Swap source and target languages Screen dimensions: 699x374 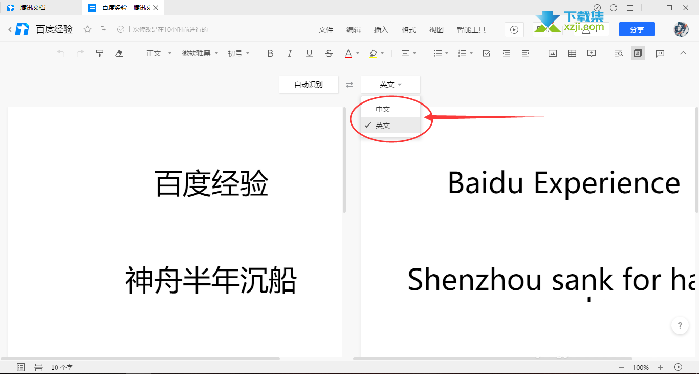point(349,85)
